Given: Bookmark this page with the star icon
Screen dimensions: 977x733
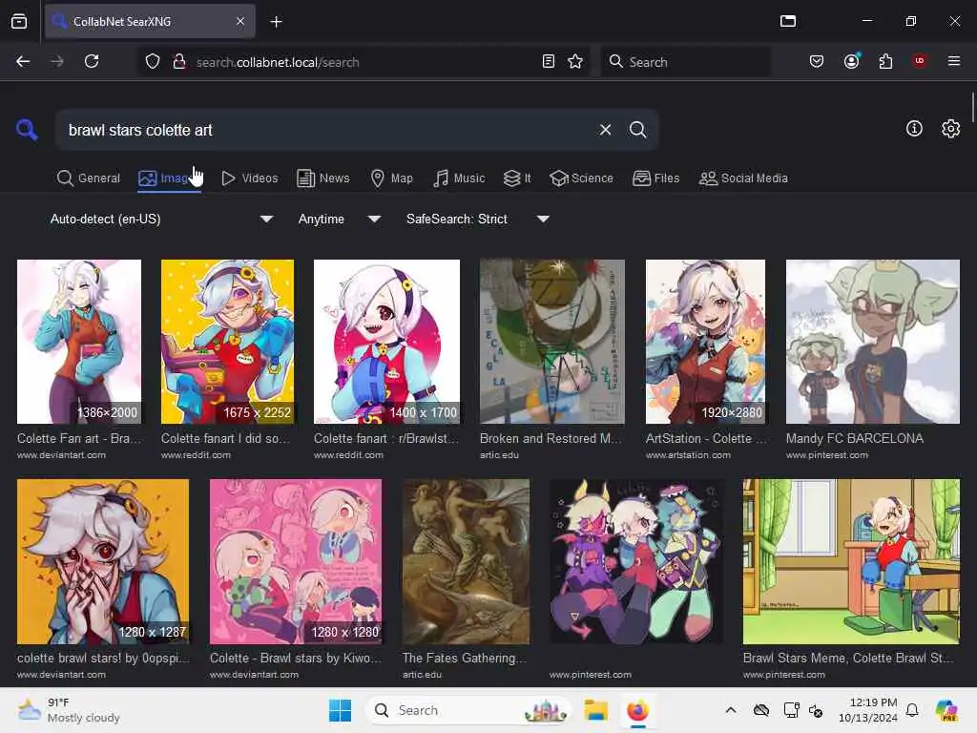Looking at the screenshot, I should [575, 62].
